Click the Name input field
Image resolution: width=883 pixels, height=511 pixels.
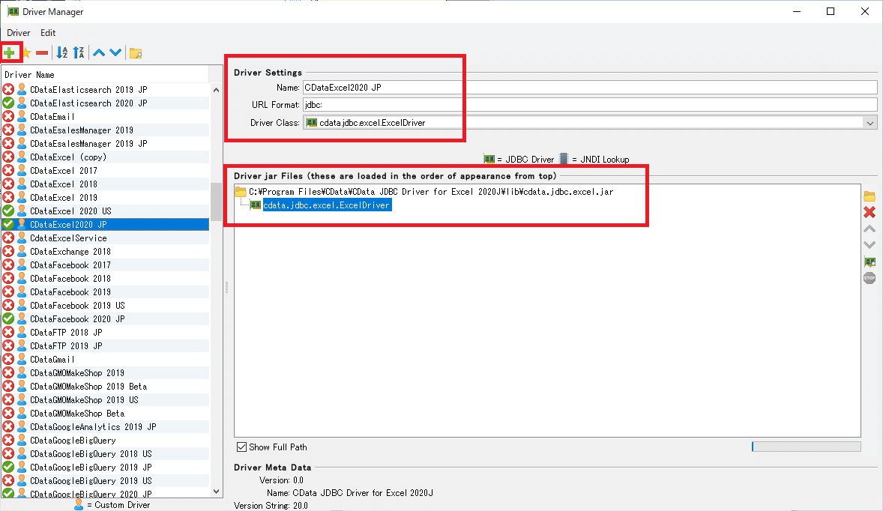590,87
